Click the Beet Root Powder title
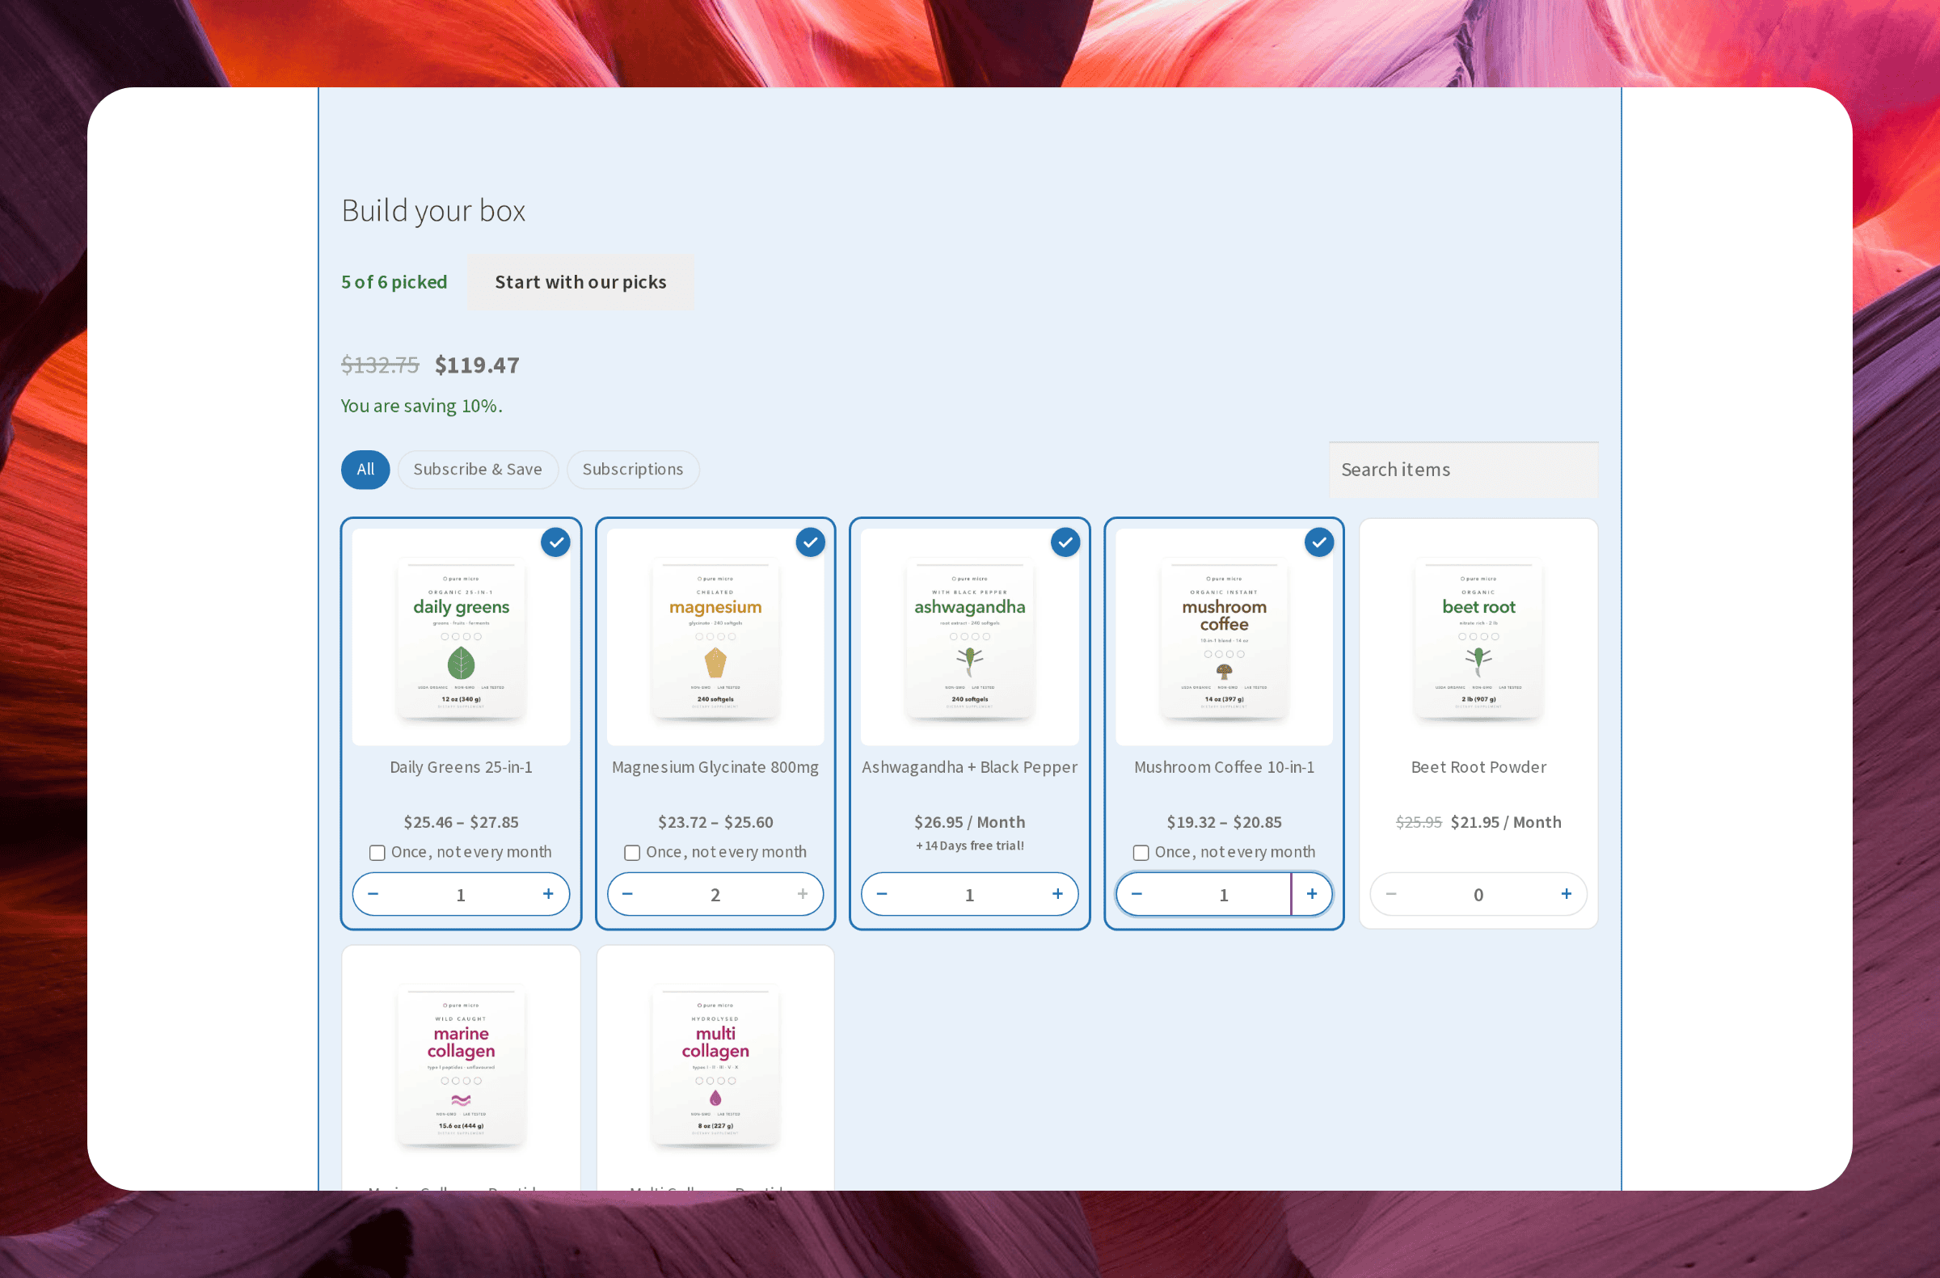This screenshot has height=1278, width=1940. coord(1478,767)
